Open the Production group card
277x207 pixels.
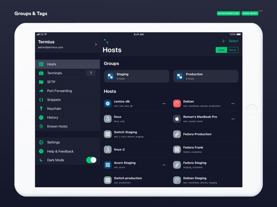point(205,76)
